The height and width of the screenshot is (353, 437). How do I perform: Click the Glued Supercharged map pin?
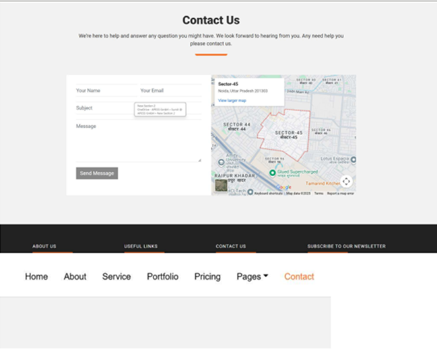[x=271, y=171]
